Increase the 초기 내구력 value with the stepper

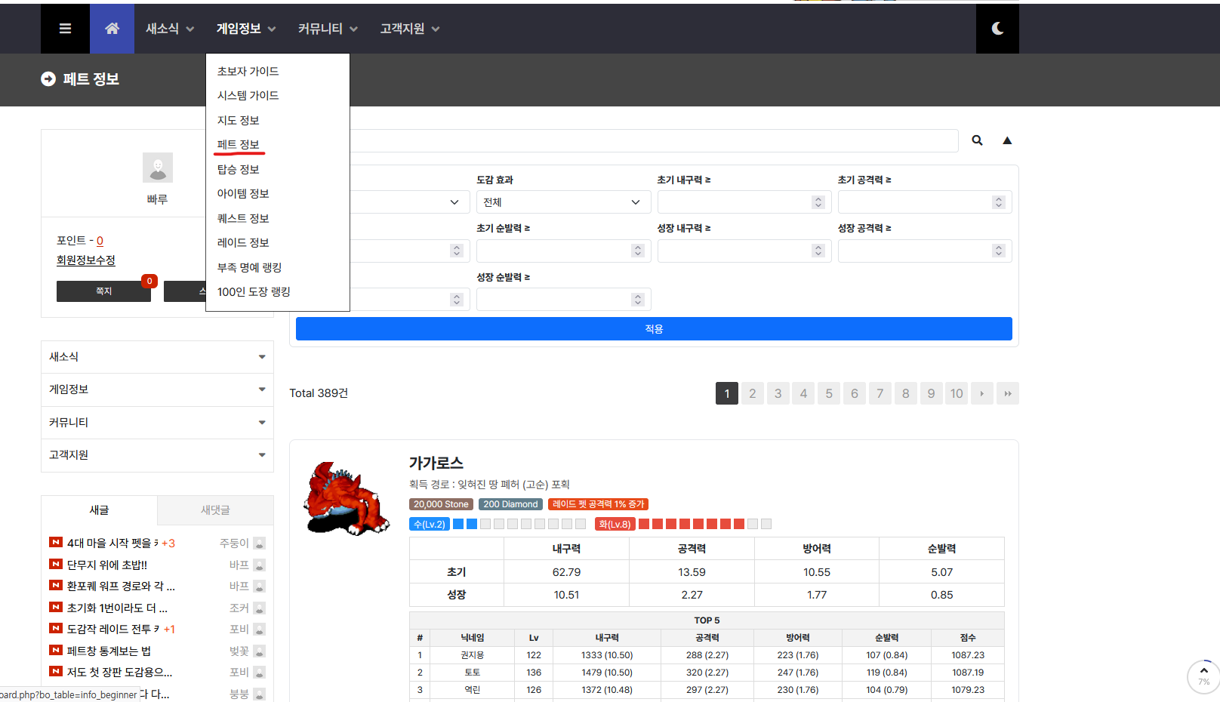tap(818, 198)
